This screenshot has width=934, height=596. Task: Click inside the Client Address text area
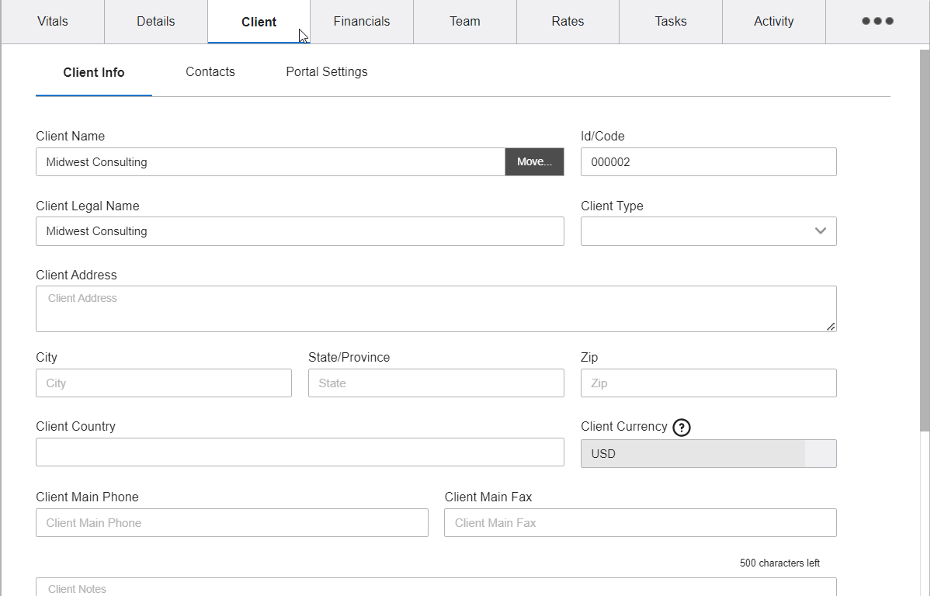click(436, 308)
